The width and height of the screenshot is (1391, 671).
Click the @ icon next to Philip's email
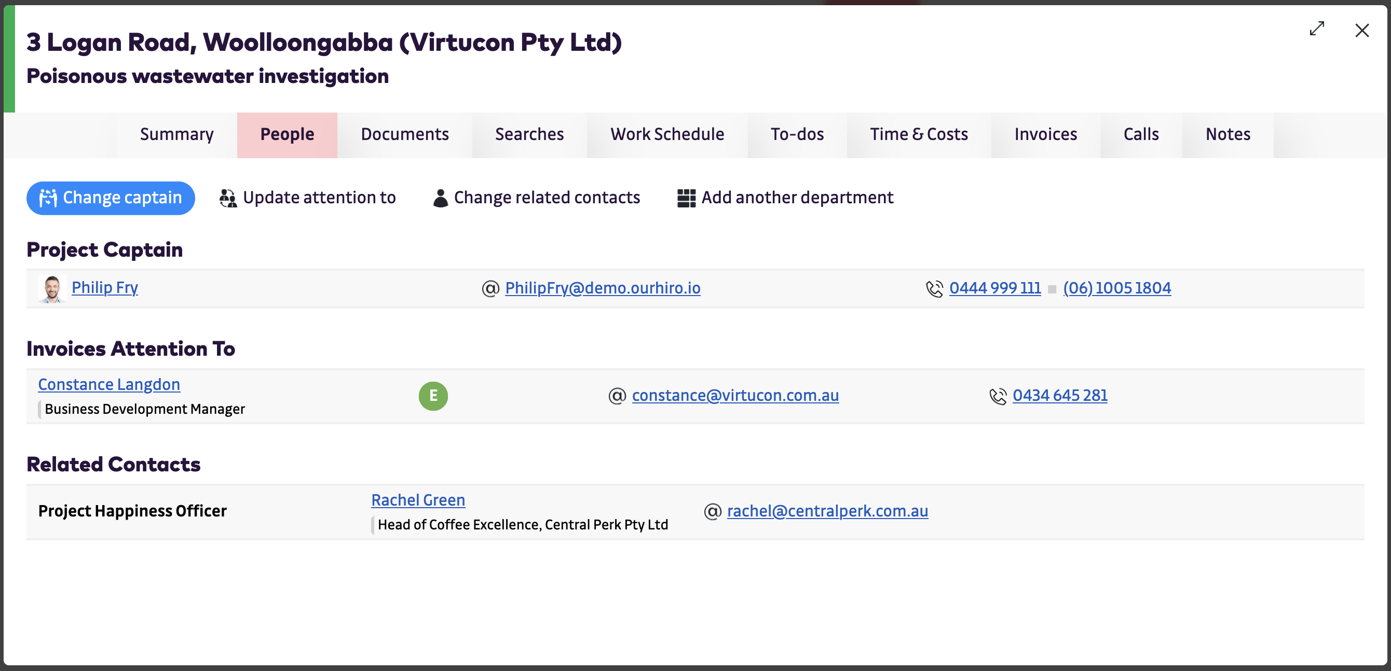490,289
